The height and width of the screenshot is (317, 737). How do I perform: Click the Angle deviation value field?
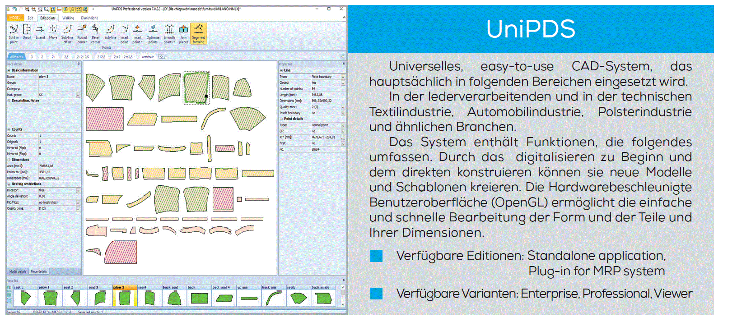59,196
